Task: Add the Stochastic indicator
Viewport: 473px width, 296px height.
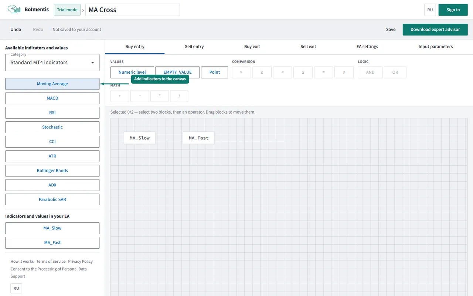Action: point(52,127)
